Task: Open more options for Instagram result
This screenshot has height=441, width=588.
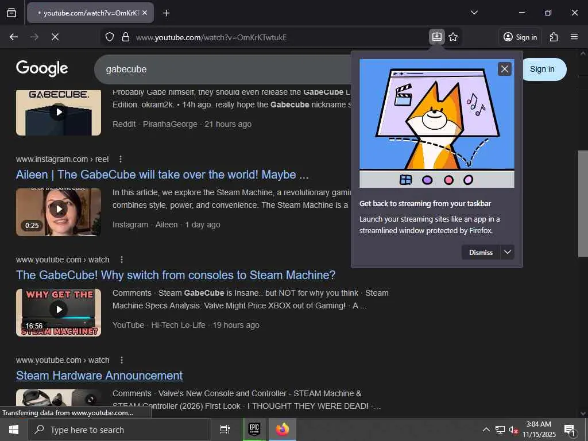Action: coord(121,159)
